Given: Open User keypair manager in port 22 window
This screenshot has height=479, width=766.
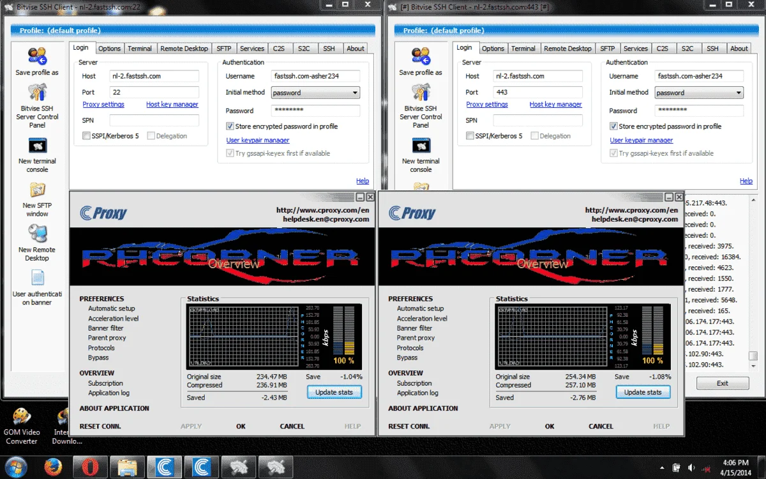Looking at the screenshot, I should click(x=258, y=141).
